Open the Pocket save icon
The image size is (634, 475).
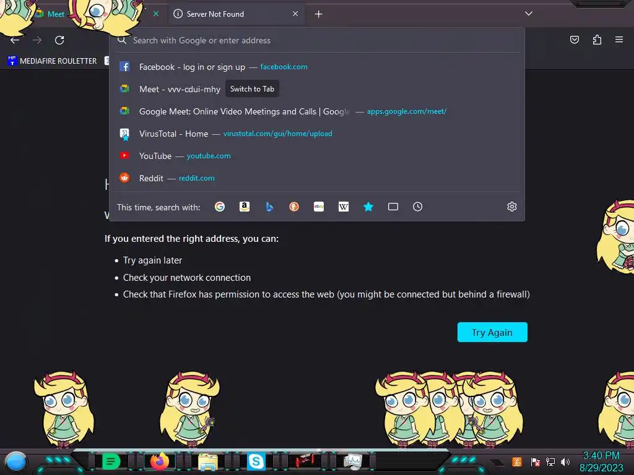click(x=574, y=40)
